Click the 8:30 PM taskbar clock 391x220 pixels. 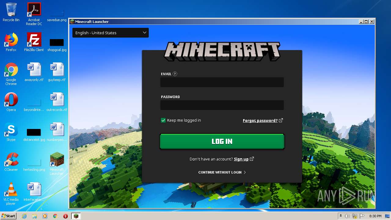point(375,216)
